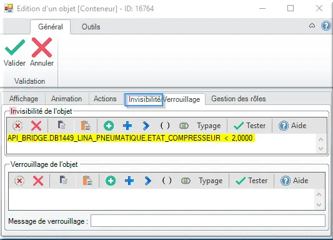Click Tester in the Invisibilité toolbar
The height and width of the screenshot is (240, 333).
[249, 126]
